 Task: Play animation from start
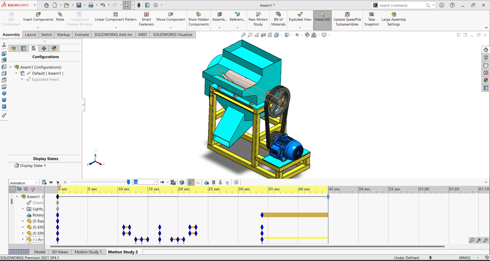point(51,182)
